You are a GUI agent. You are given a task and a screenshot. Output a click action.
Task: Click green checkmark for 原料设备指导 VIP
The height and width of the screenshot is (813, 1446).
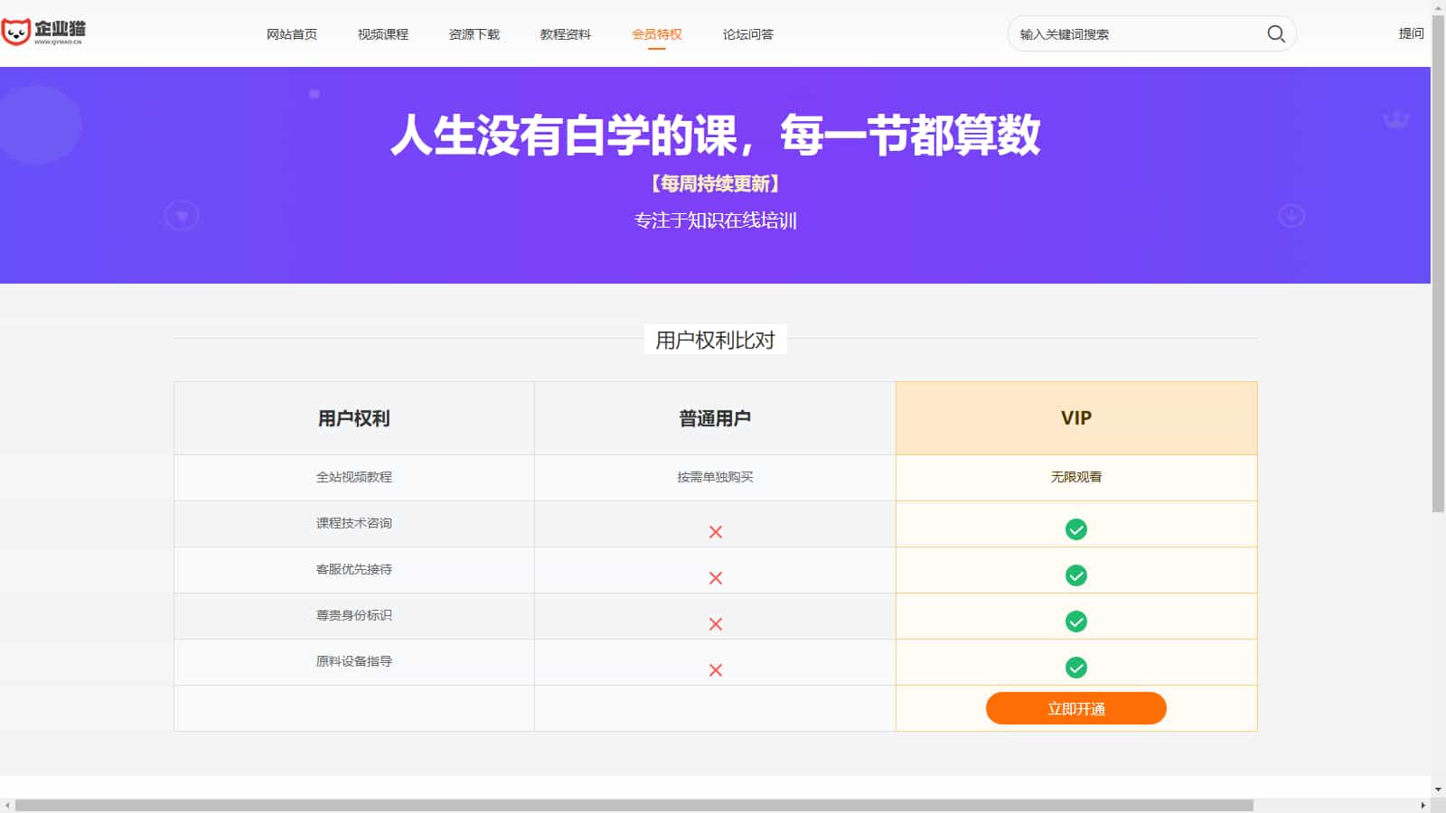pyautogui.click(x=1075, y=668)
